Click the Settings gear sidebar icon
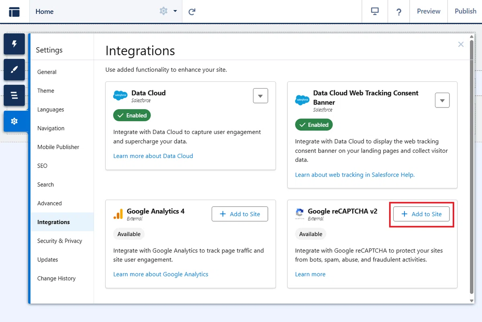The height and width of the screenshot is (322, 482). pos(14,121)
